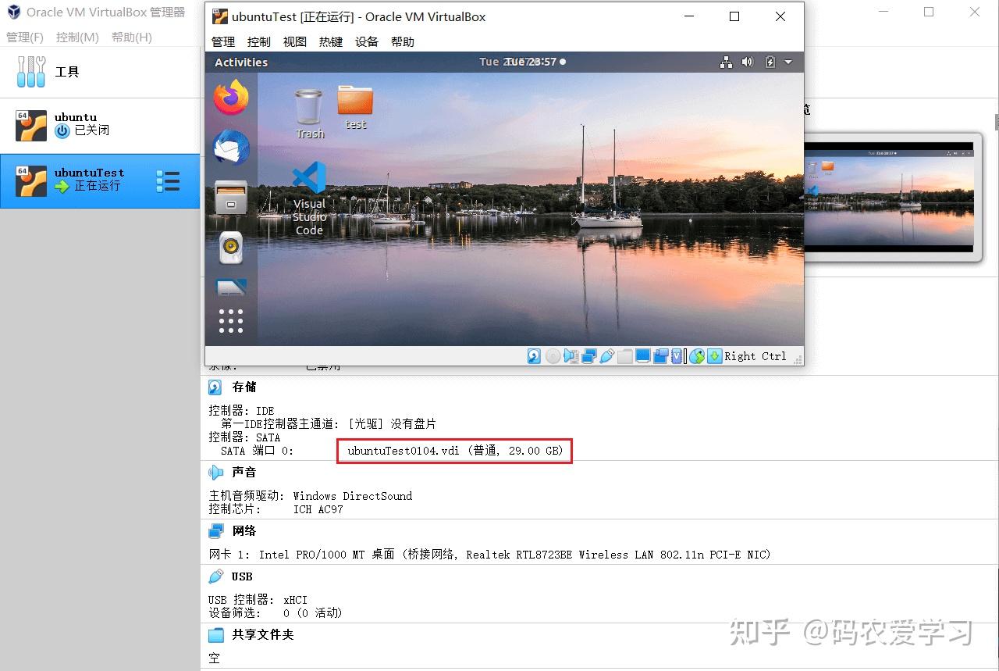Viewport: 999px width, 671px height.
Task: Click the USB devices icon in VM status bar
Action: coord(608,355)
